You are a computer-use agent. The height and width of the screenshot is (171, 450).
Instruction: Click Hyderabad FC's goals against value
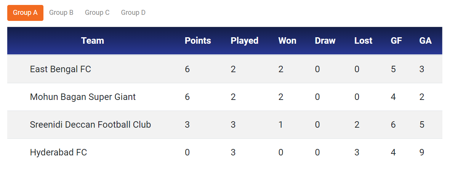[x=422, y=152]
